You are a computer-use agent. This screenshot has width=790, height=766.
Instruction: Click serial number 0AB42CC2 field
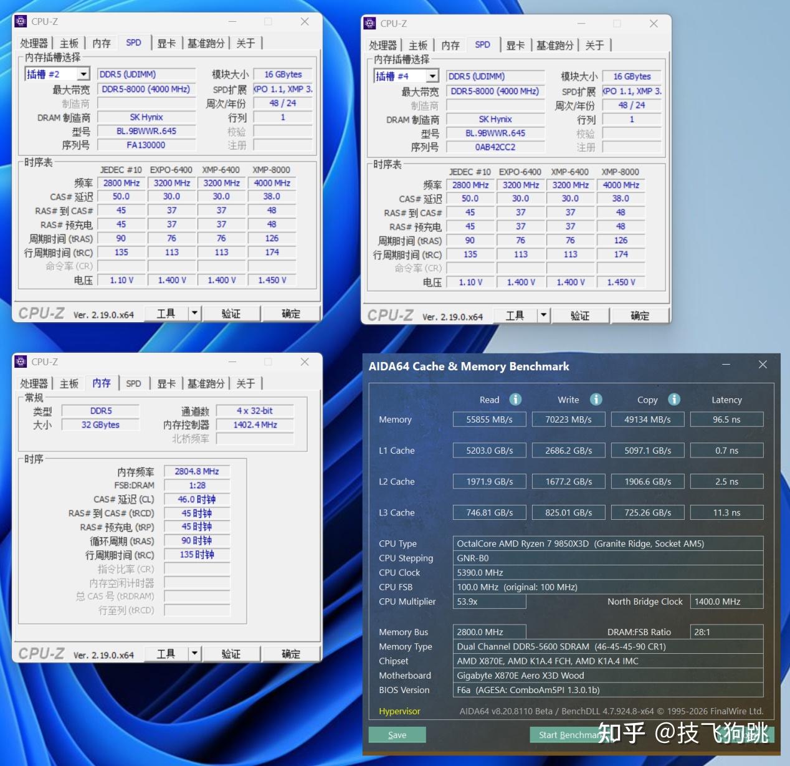(x=495, y=147)
